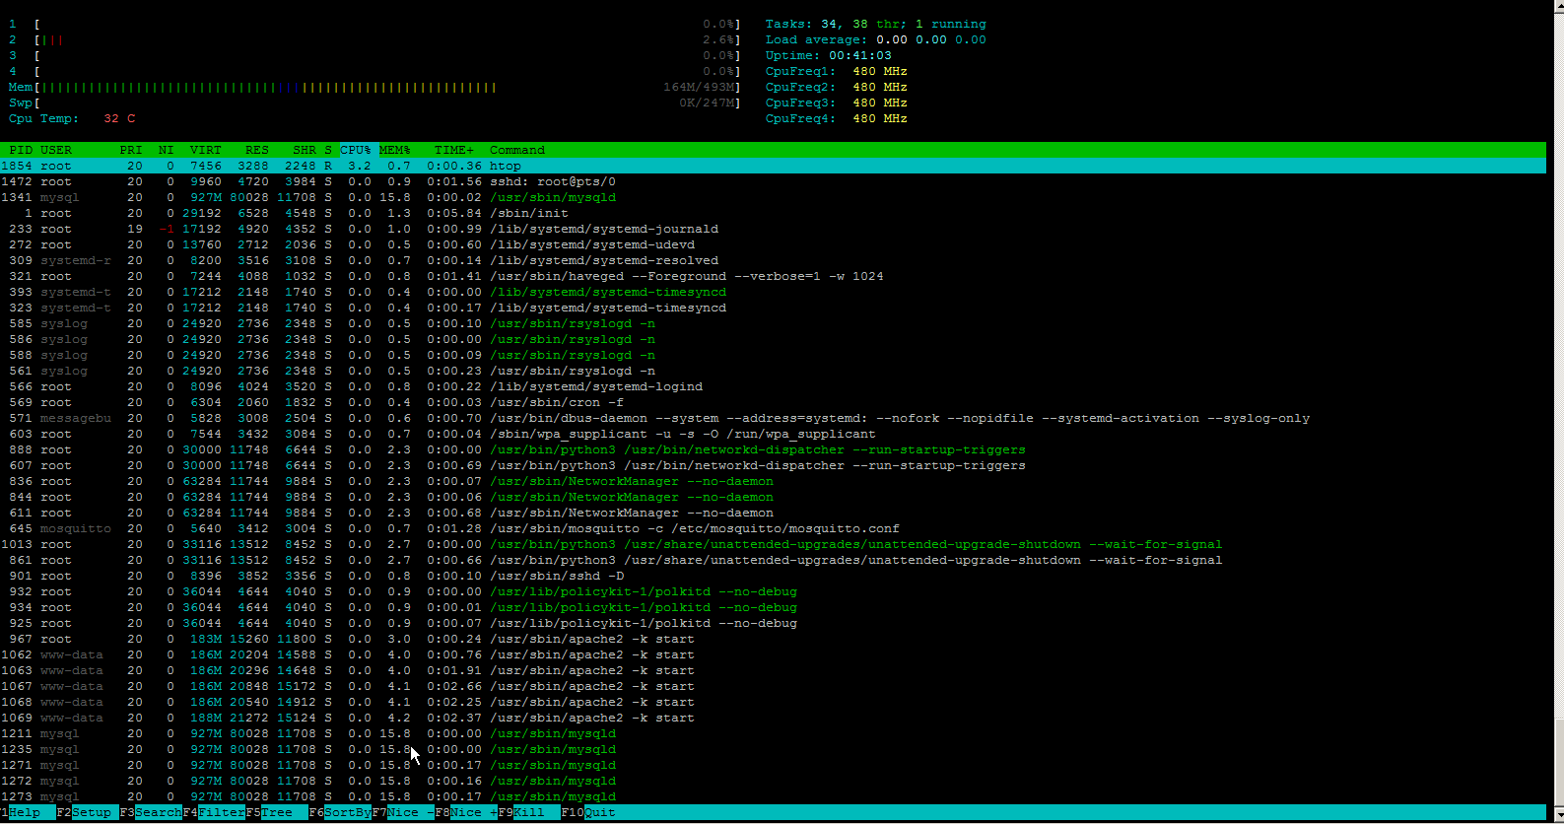The width and height of the screenshot is (1564, 824).
Task: Select the /sbin/init process row
Action: tap(528, 213)
